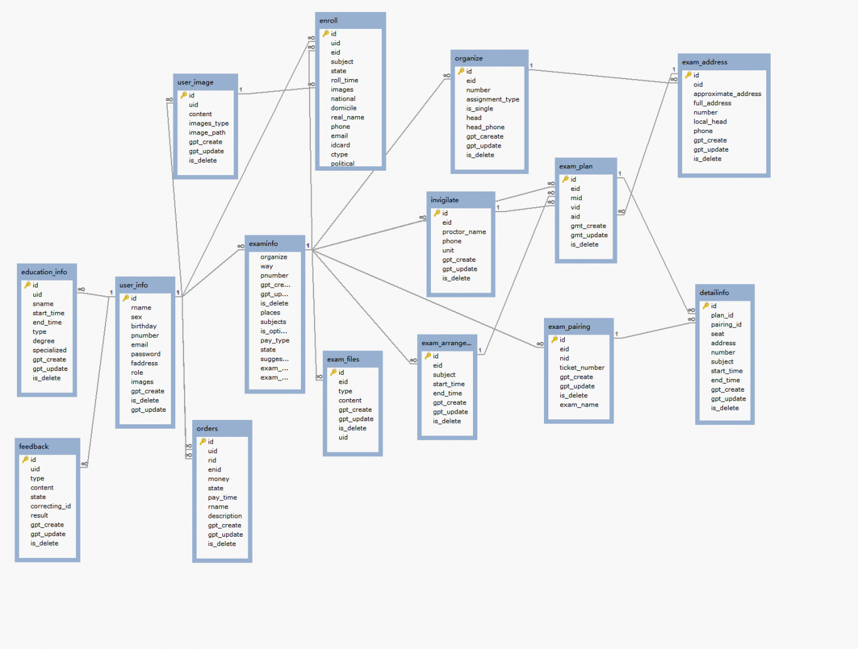
Task: Select the feedback table header
Action: [x=47, y=446]
